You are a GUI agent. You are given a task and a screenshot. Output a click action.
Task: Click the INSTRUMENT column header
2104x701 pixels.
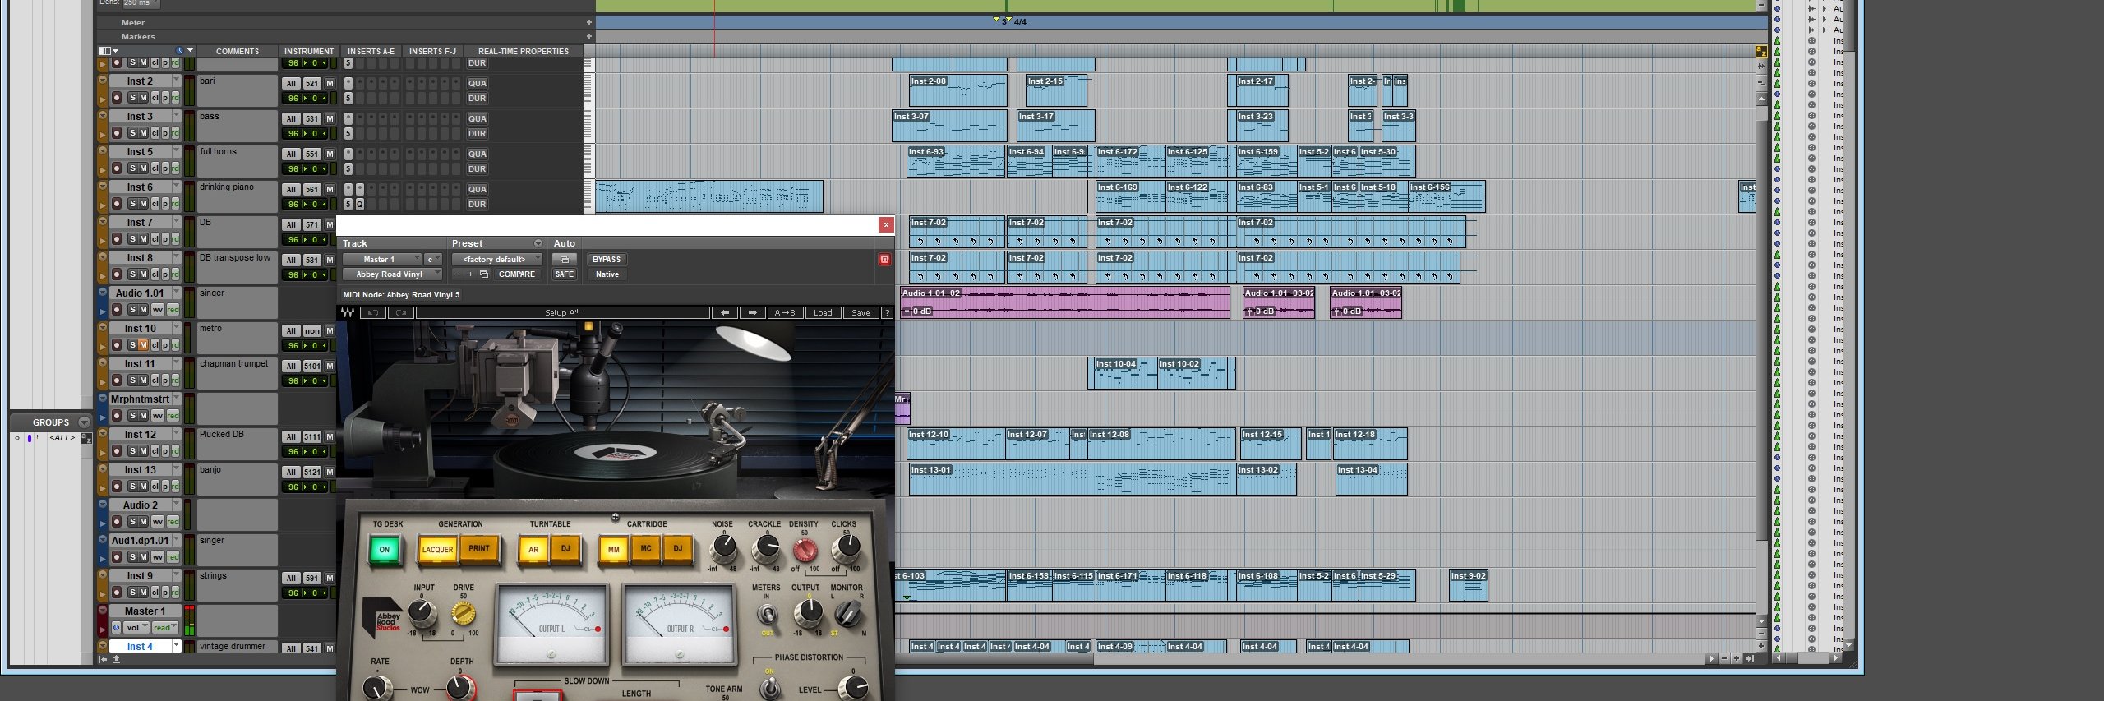309,51
